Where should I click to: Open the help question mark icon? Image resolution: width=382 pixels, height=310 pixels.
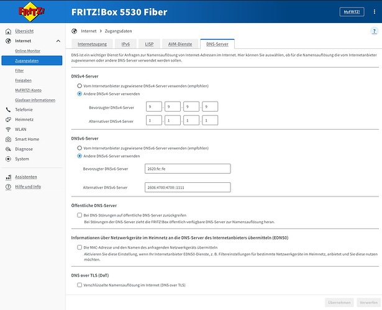click(x=374, y=30)
